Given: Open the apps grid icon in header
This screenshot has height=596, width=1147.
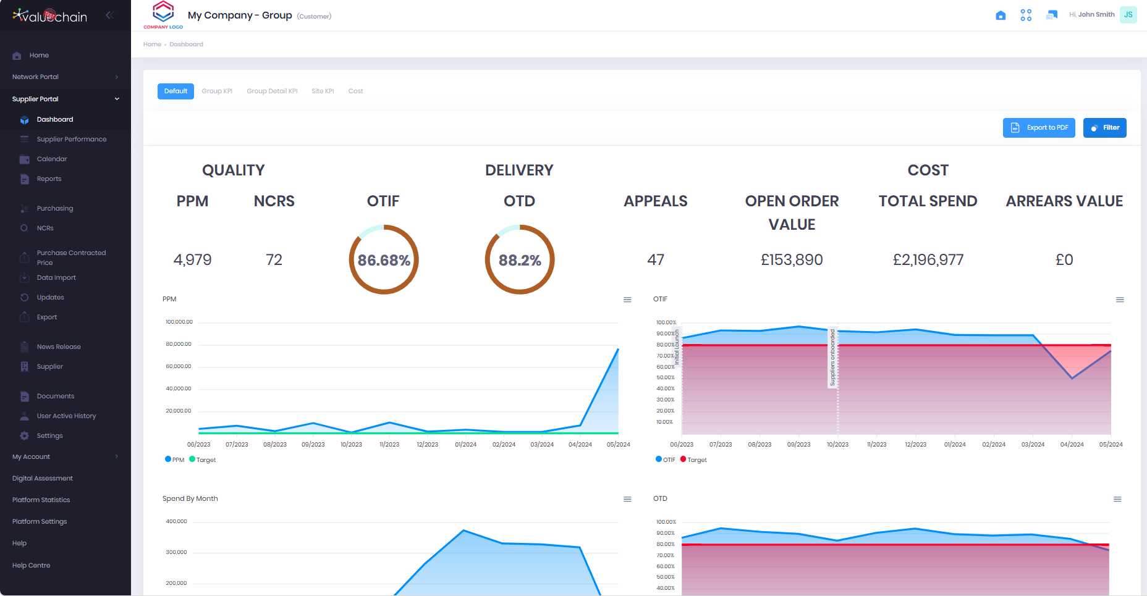Looking at the screenshot, I should tap(1026, 15).
